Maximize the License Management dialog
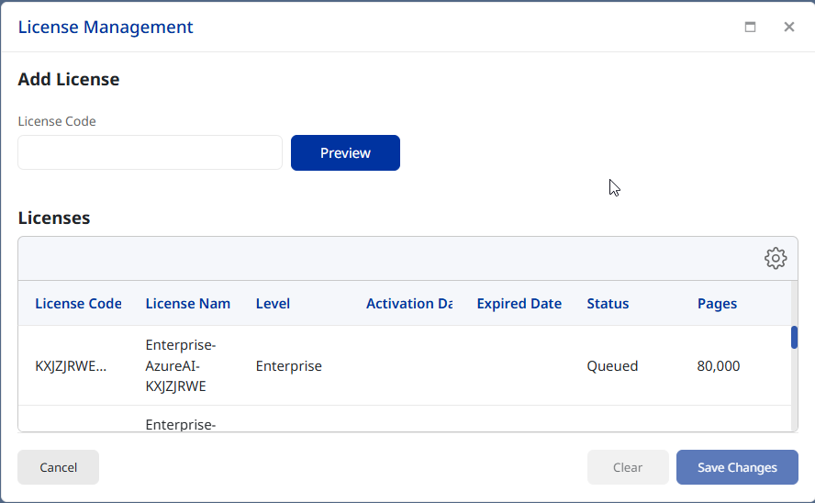815x503 pixels. tap(750, 27)
